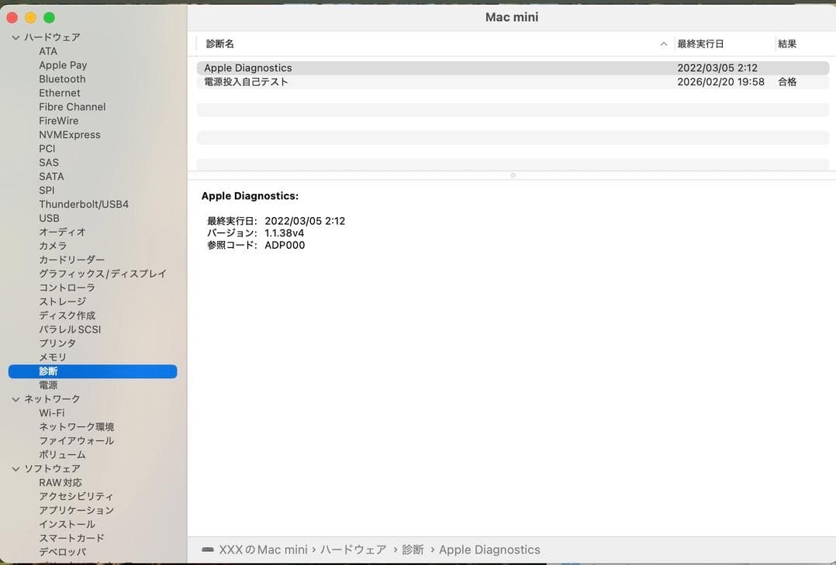This screenshot has height=565, width=836.
Task: Select the 電源投入自己テスト table row
Action: [513, 82]
